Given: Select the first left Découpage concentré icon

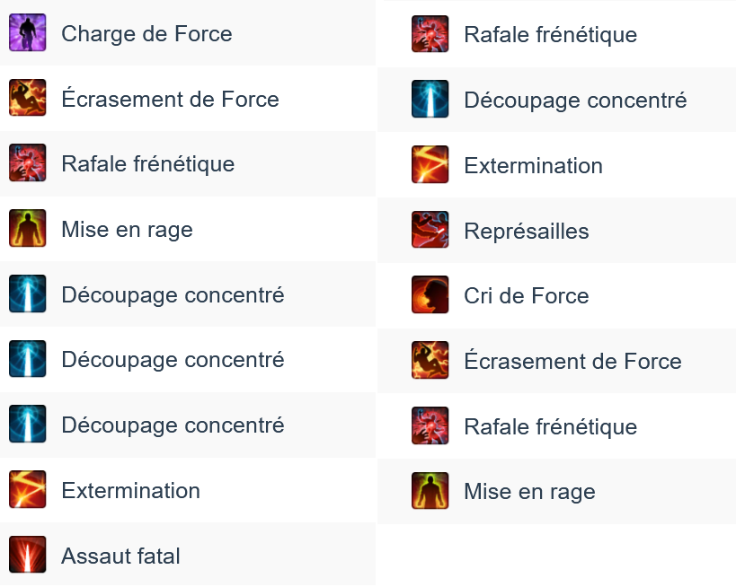Looking at the screenshot, I should pos(28,293).
